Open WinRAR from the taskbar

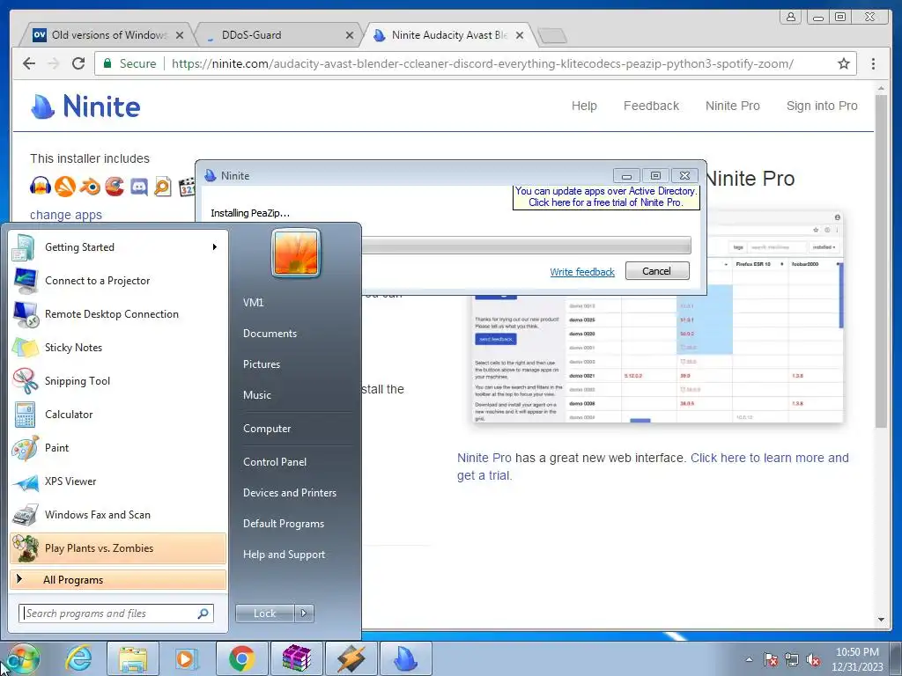[x=296, y=658]
